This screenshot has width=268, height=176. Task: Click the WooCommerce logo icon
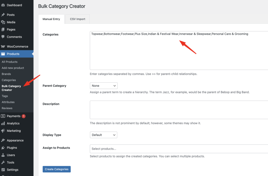tap(3, 47)
